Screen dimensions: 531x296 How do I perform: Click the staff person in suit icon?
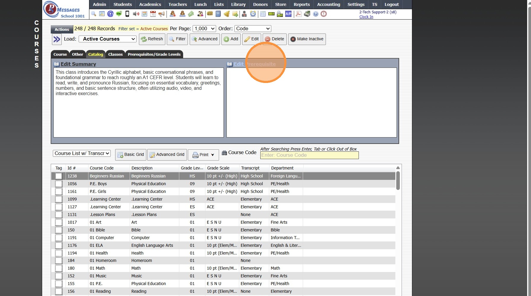[244, 14]
